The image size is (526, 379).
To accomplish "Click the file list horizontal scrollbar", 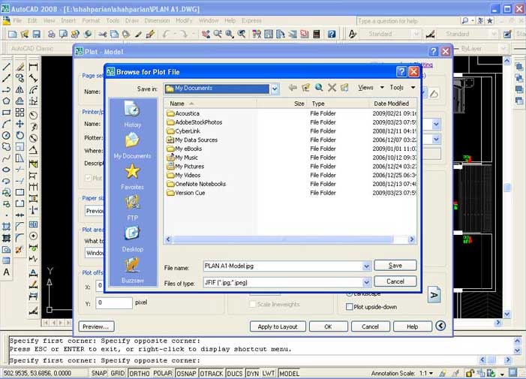I will [x=290, y=239].
